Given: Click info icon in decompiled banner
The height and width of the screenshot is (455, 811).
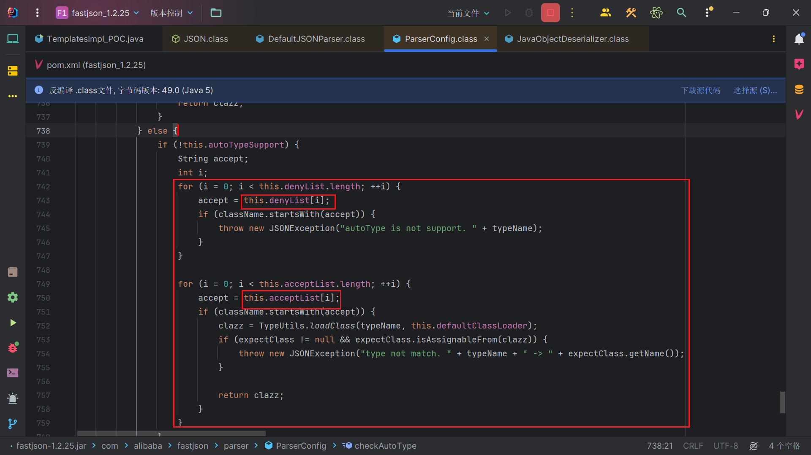Looking at the screenshot, I should point(38,90).
